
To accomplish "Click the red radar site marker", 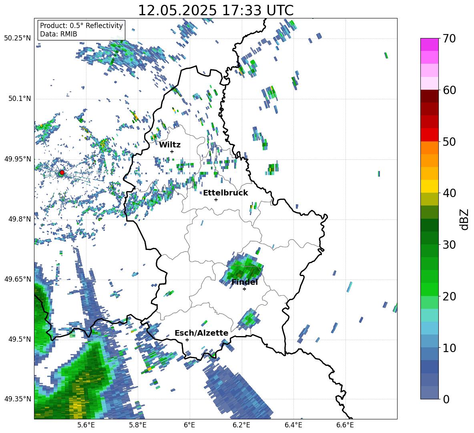I will click(62, 173).
